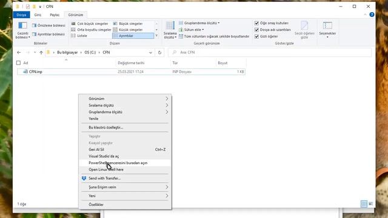Choose Orta boyutlu simgeler layout
388x218 pixels.
click(x=91, y=30)
